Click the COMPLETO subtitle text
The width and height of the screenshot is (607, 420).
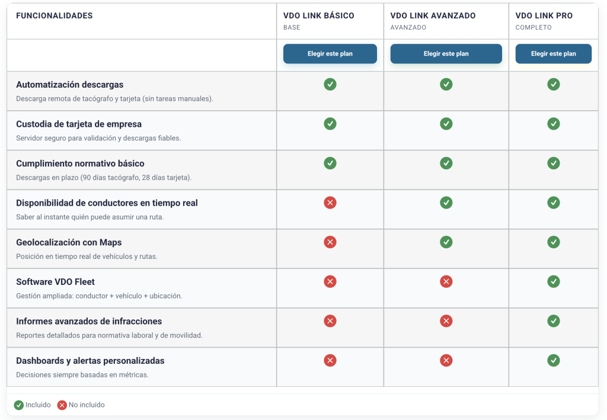[533, 27]
